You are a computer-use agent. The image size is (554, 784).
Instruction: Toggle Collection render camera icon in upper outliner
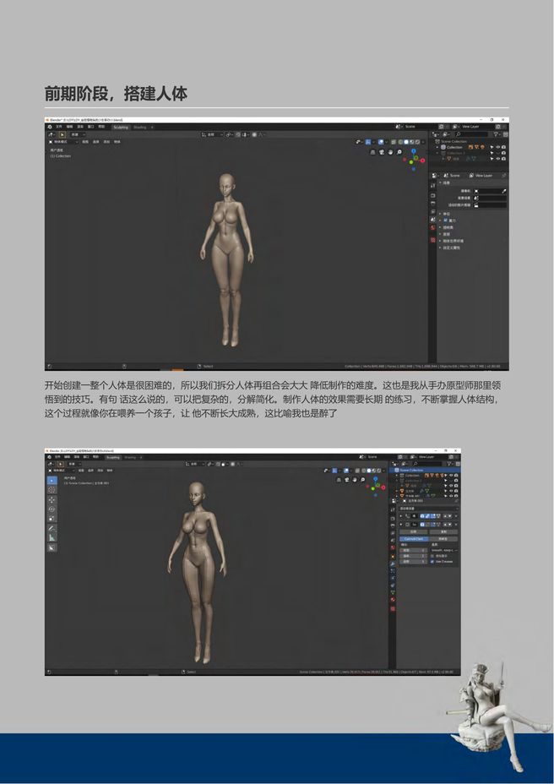[x=504, y=147]
